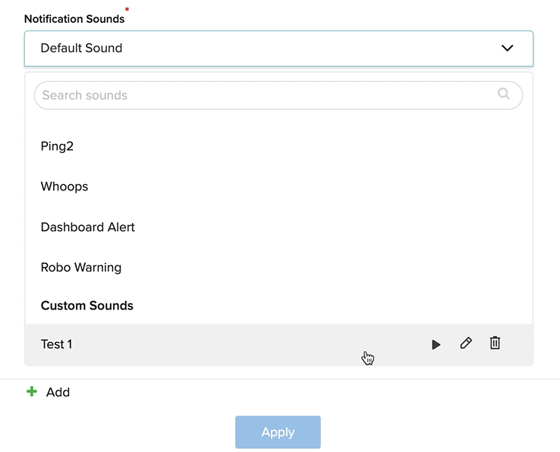Choose the Whoops sound option

click(x=278, y=187)
